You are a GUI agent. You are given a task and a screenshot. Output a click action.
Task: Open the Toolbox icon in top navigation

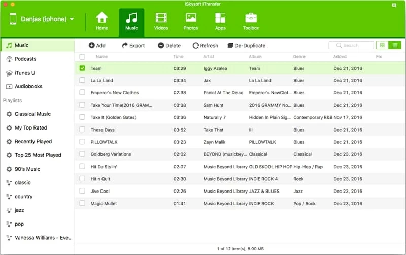251,19
